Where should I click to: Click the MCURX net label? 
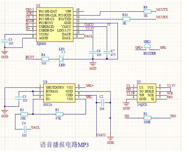pos(162,17)
